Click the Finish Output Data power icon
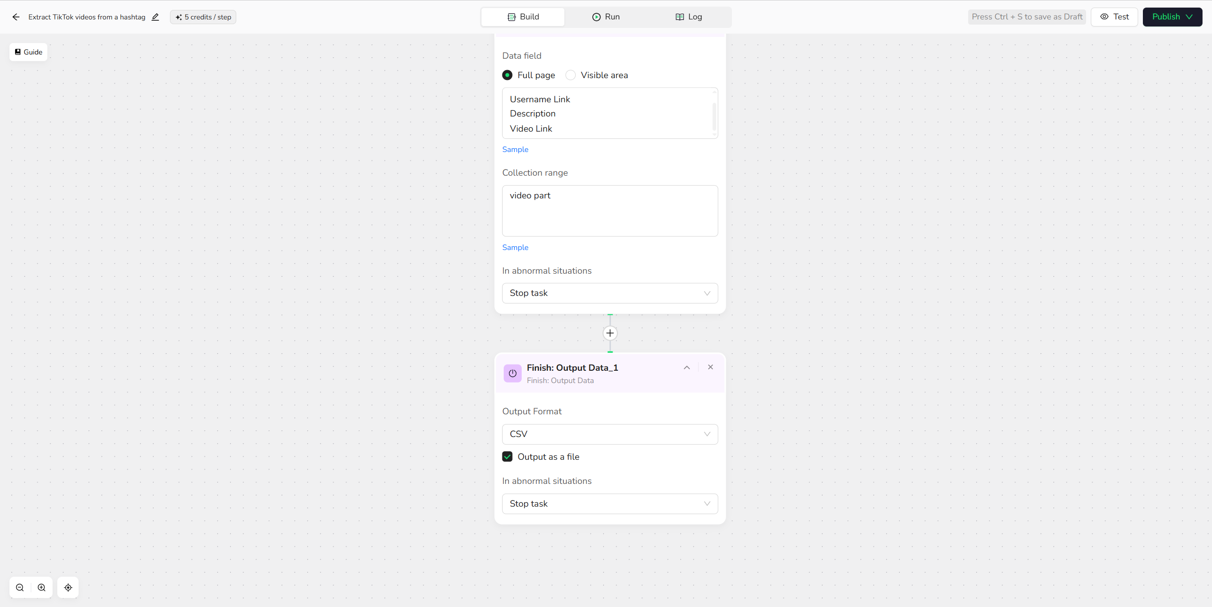This screenshot has width=1212, height=607. coord(512,373)
